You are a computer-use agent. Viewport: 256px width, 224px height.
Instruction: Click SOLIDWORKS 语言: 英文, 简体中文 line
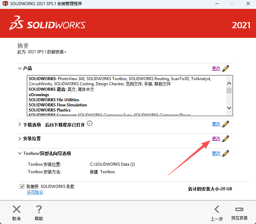[62, 89]
